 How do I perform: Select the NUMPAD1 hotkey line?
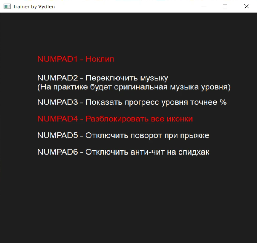(x=75, y=59)
